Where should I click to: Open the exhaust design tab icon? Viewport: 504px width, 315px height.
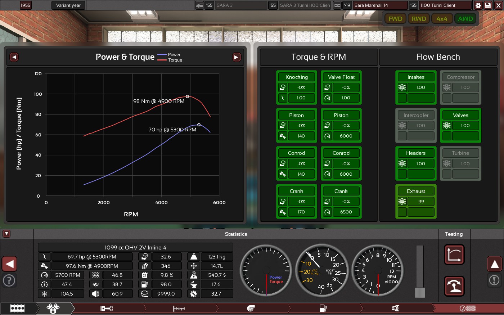(x=395, y=308)
